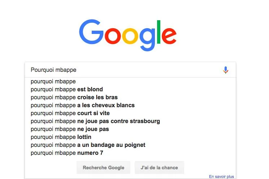
Task: Select the suggestion ending with just 'ne joue pas'
Action: point(70,129)
